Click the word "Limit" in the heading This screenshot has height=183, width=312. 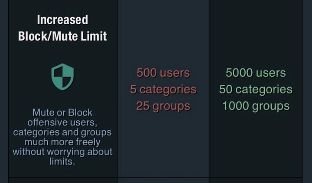click(x=93, y=36)
